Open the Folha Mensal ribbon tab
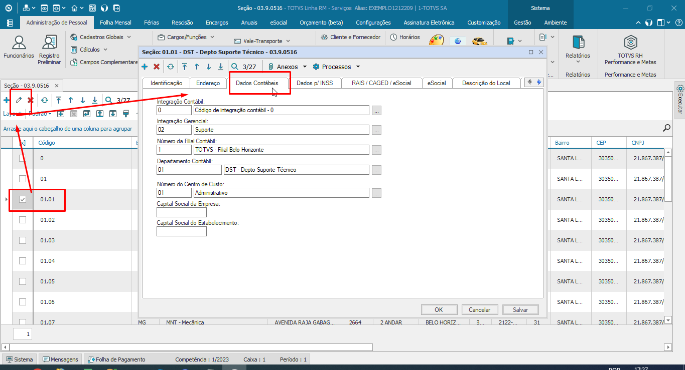685x370 pixels. click(x=115, y=23)
